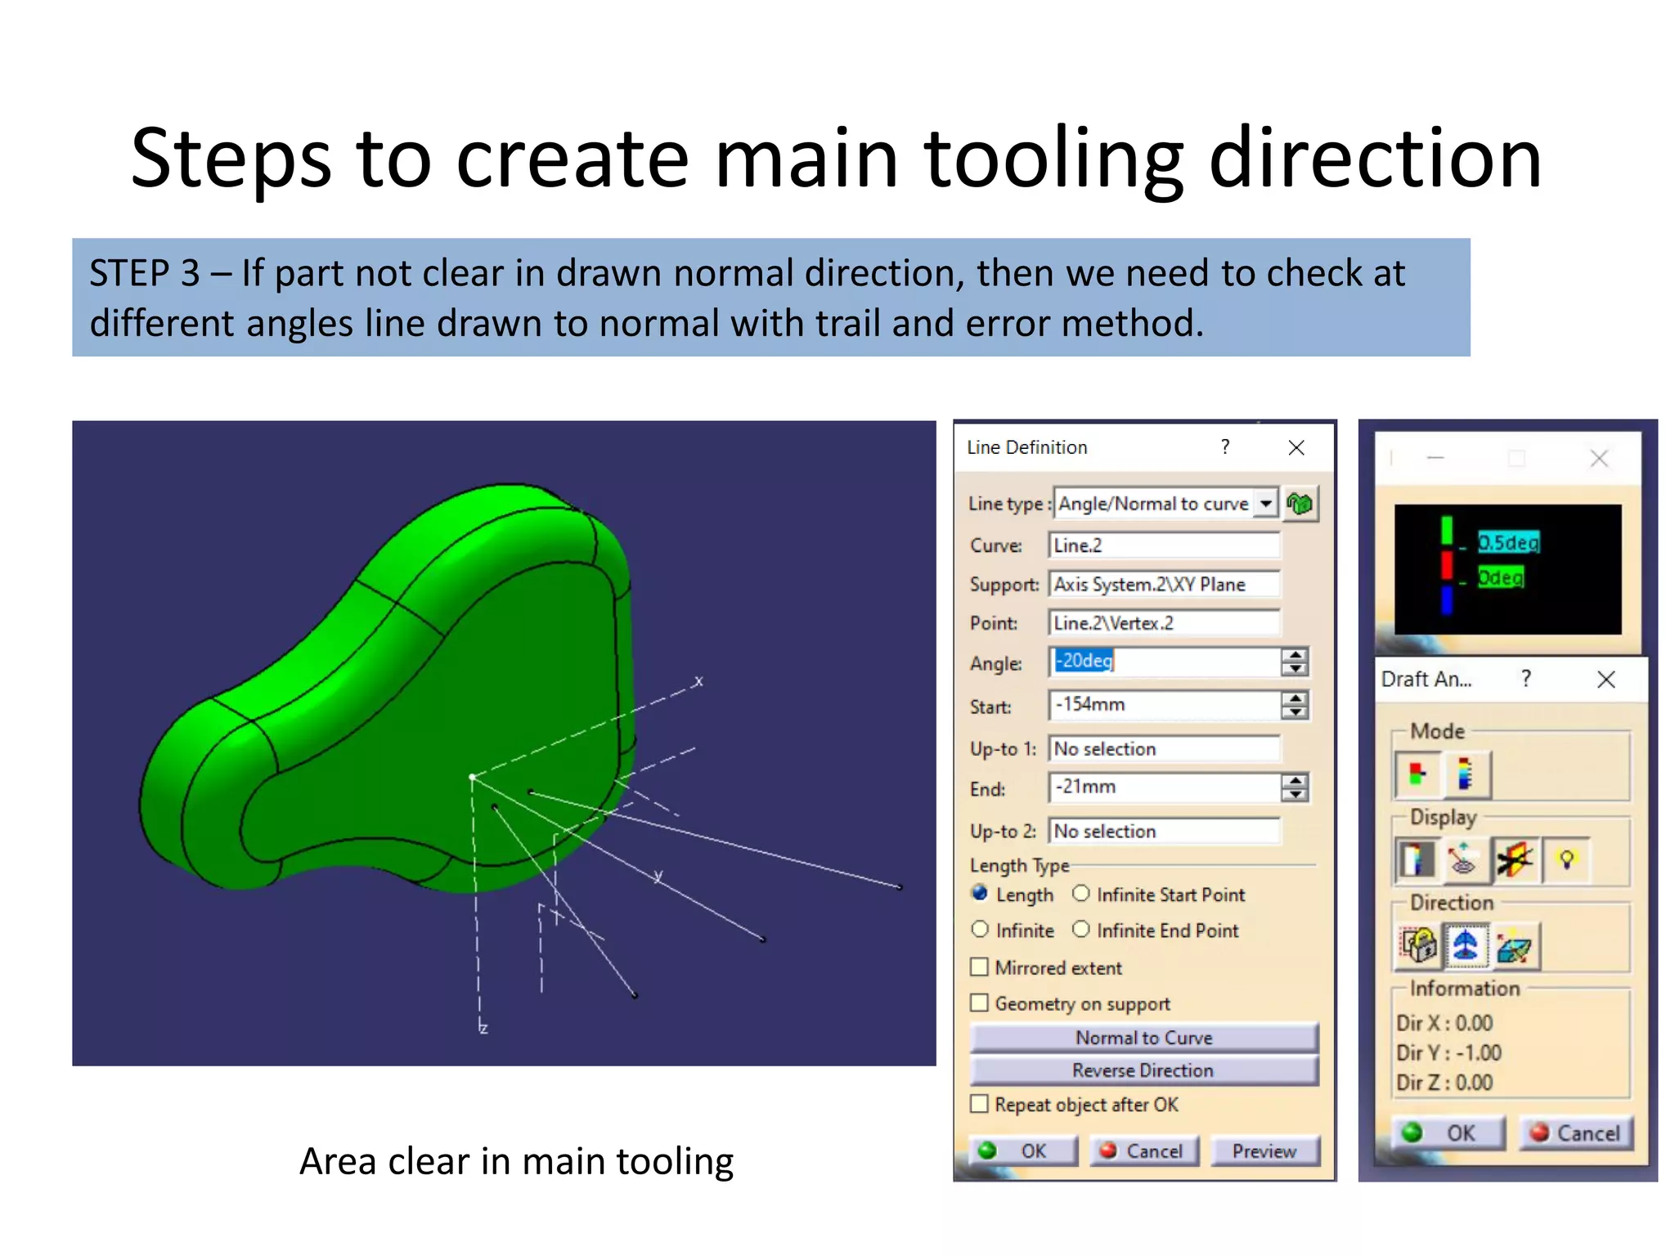Select the Infinite End Point radio button
The height and width of the screenshot is (1256, 1675).
point(1080,930)
